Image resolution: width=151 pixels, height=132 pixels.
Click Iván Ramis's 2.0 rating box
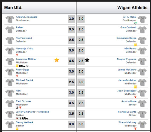tap(81, 51)
